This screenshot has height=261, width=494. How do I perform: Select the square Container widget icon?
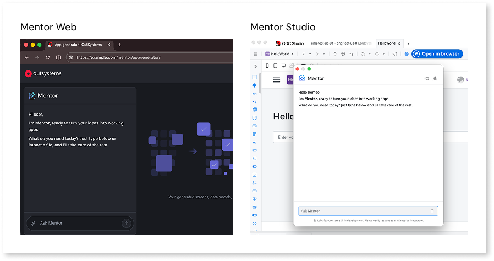pyautogui.click(x=255, y=77)
